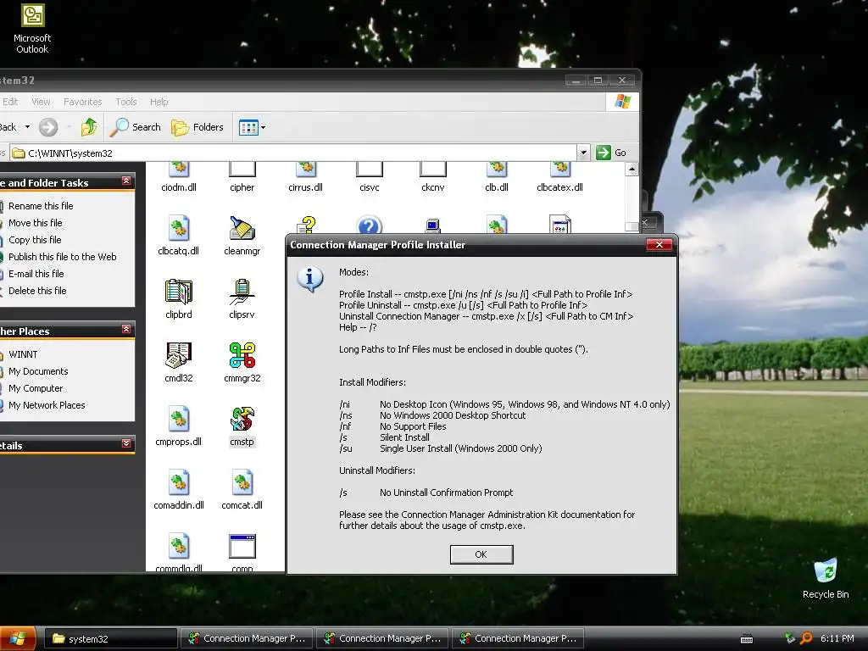
Task: Select the cirrus.dll file
Action: (305, 178)
